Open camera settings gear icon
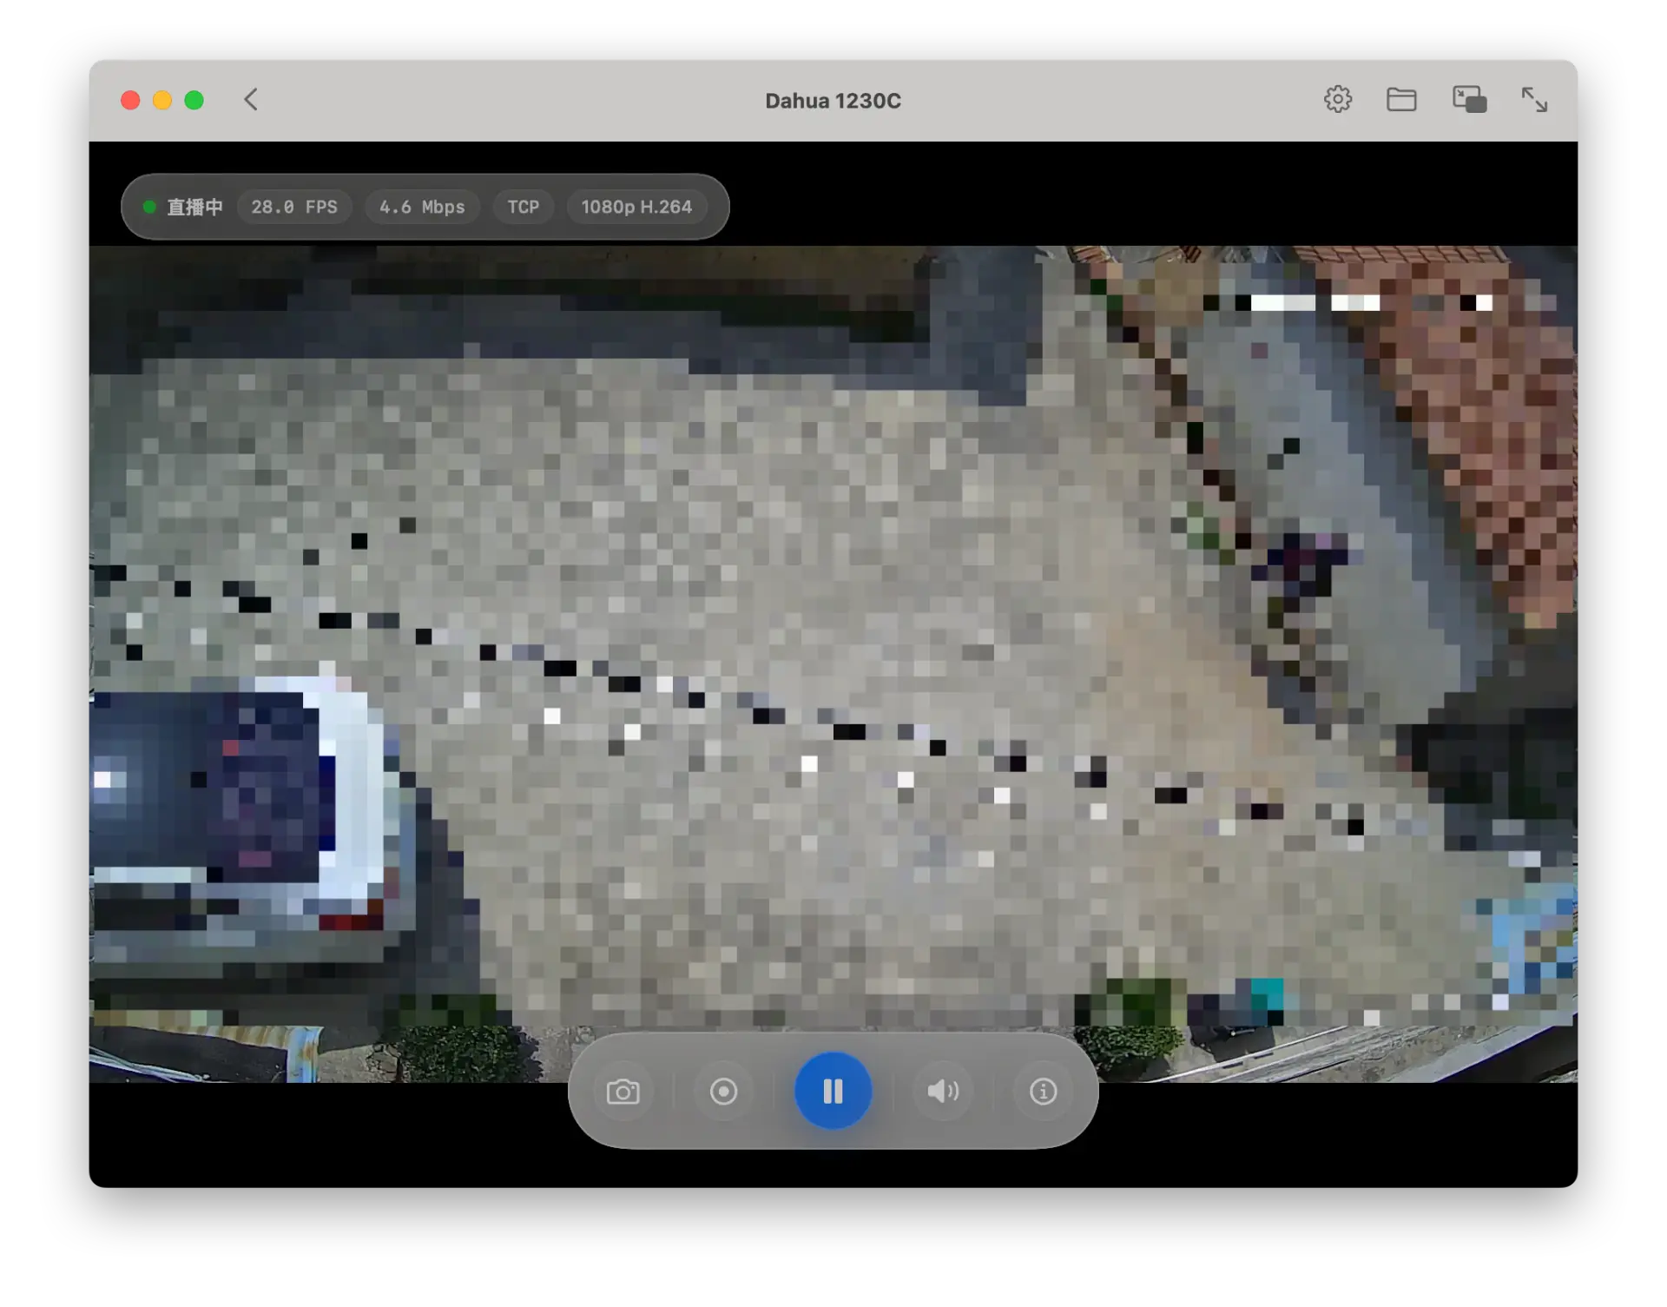Image resolution: width=1667 pixels, height=1307 pixels. click(1337, 100)
